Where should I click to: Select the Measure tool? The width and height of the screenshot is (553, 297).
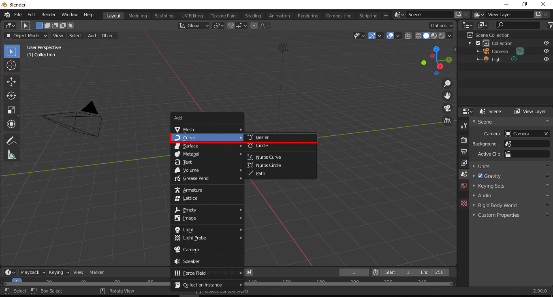point(11,154)
